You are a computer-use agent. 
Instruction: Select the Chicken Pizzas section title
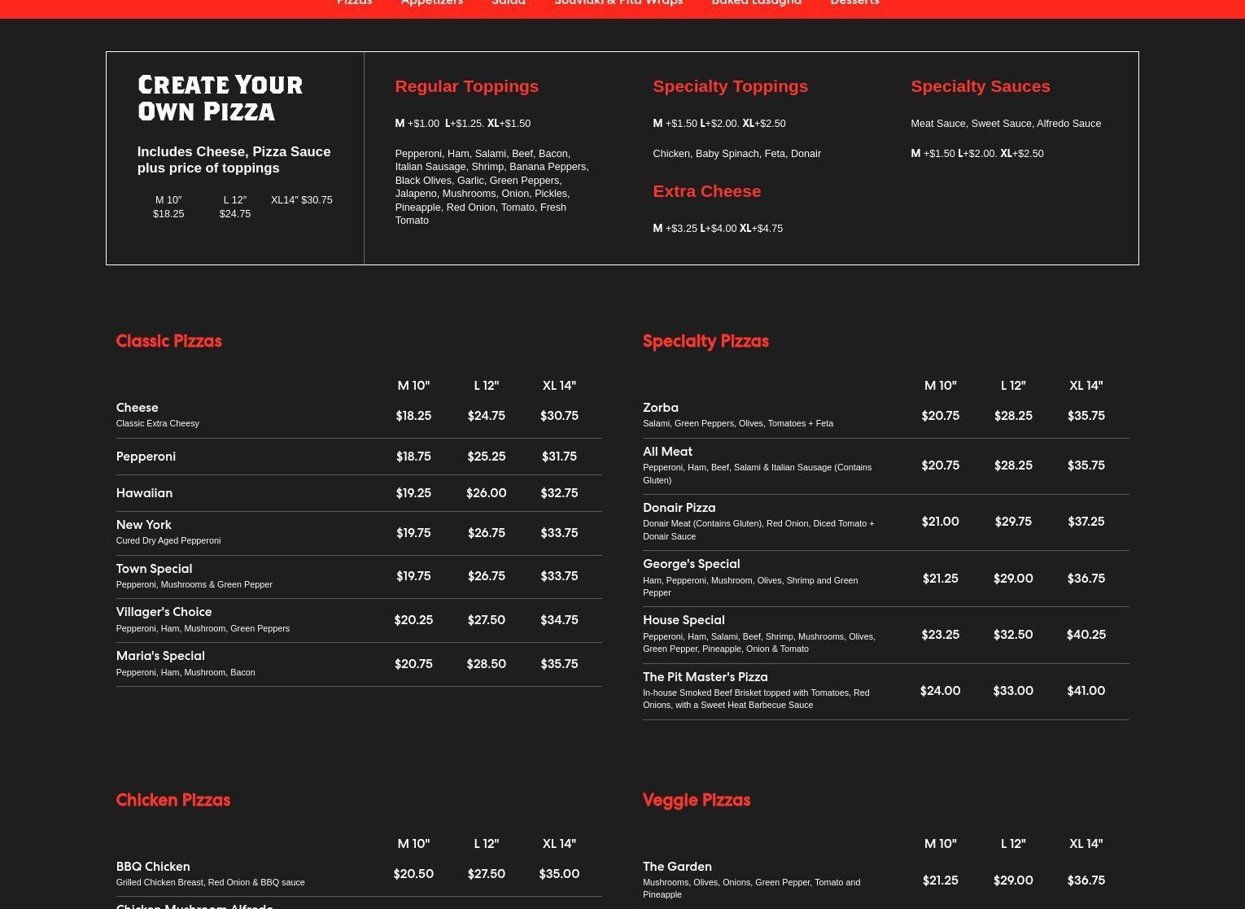[x=173, y=800]
